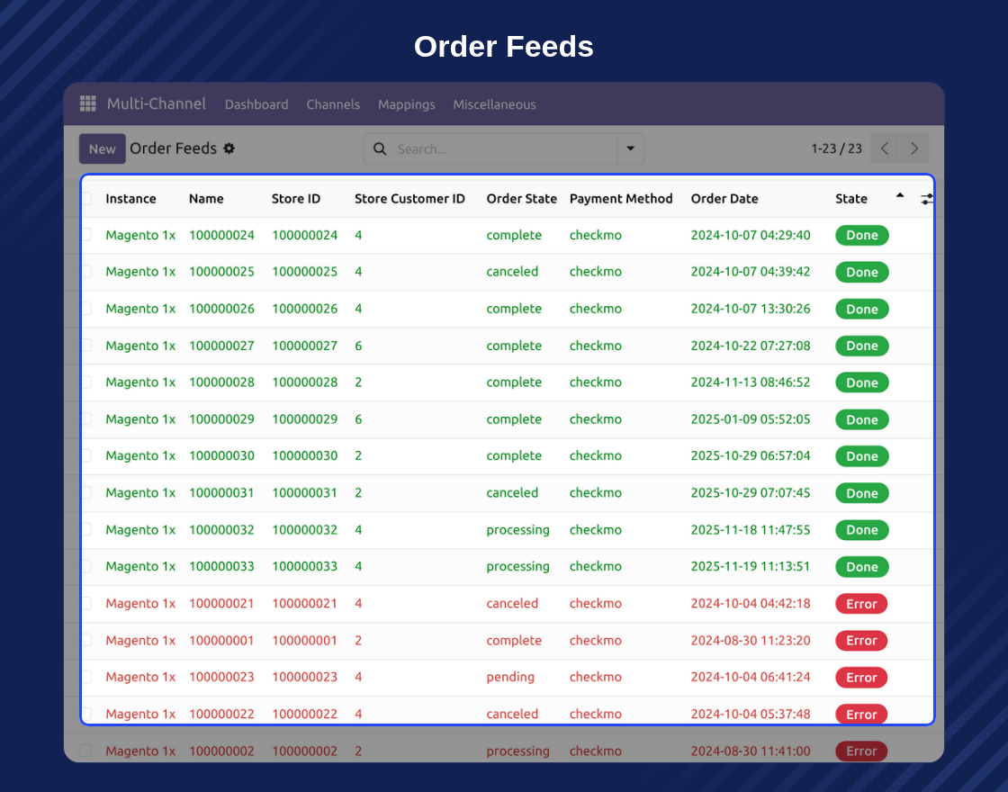Click Name cell 100000022
This screenshot has width=1008, height=792.
tap(221, 715)
